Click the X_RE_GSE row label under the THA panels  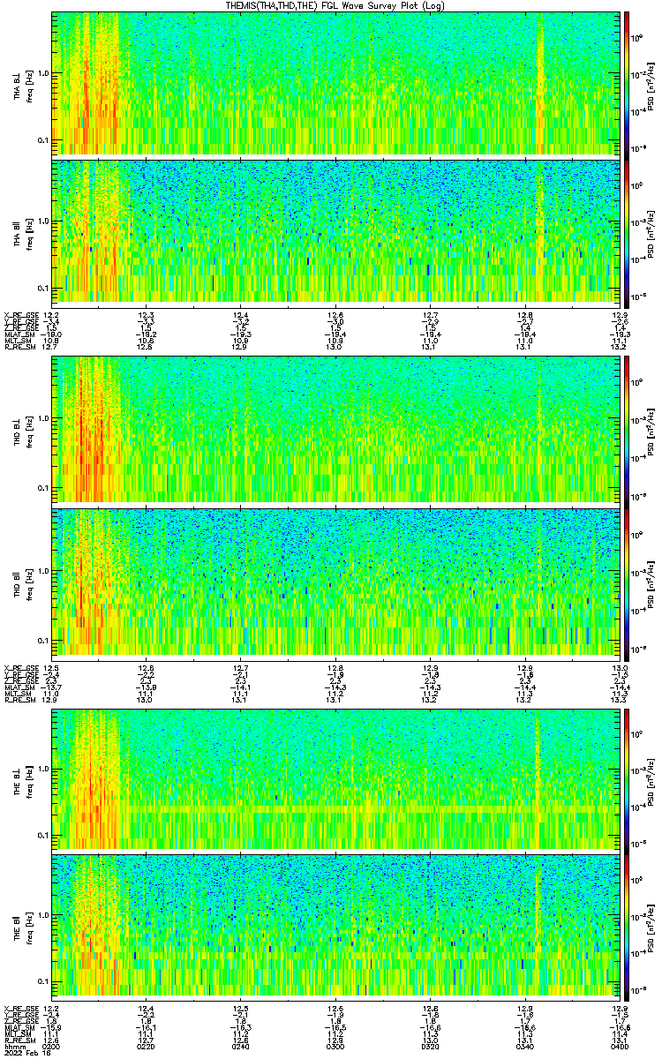[x=19, y=316]
